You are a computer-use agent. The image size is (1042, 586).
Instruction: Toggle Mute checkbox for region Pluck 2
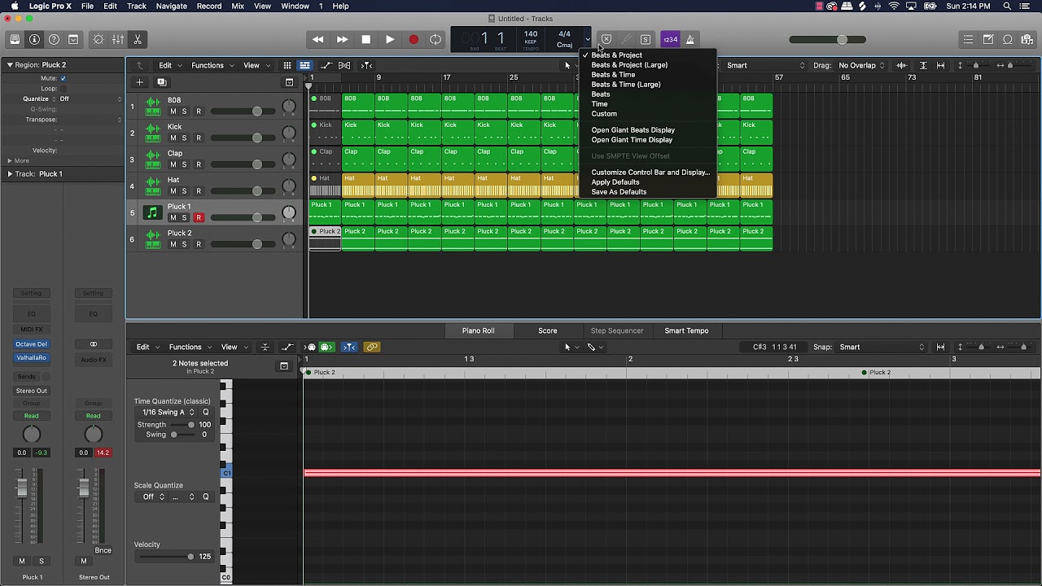(63, 78)
